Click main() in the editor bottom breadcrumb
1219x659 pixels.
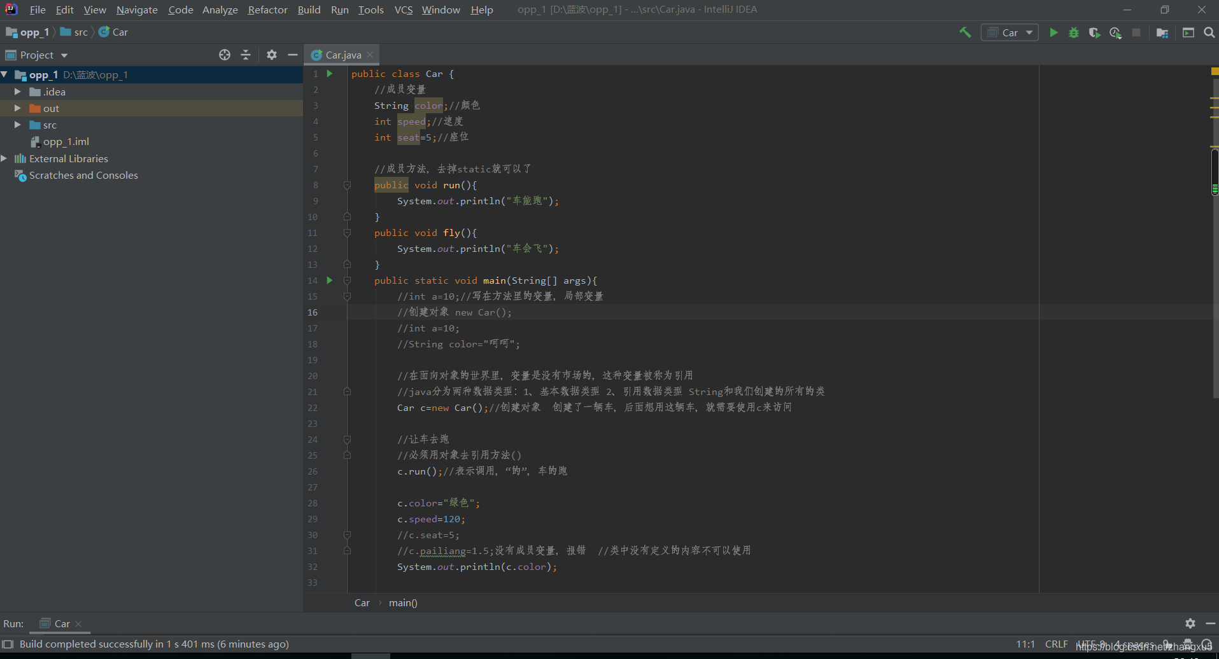403,602
